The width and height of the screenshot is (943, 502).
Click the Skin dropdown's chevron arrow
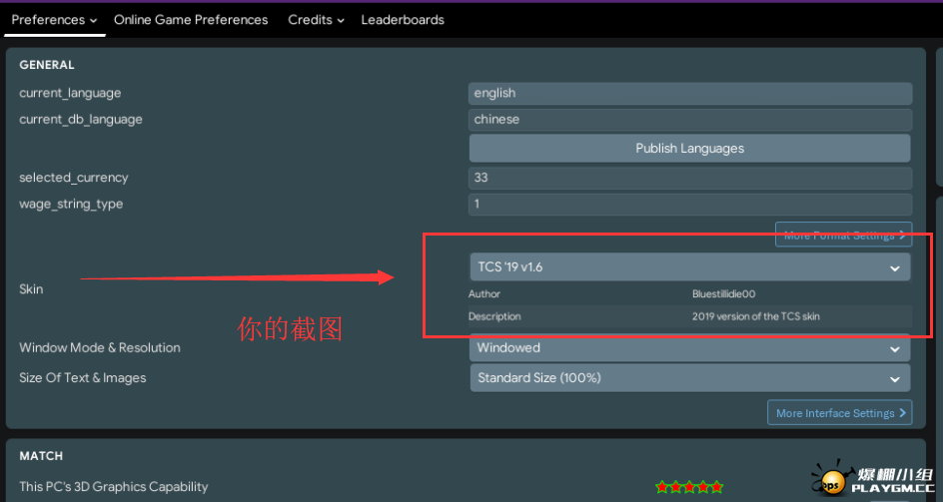point(895,267)
